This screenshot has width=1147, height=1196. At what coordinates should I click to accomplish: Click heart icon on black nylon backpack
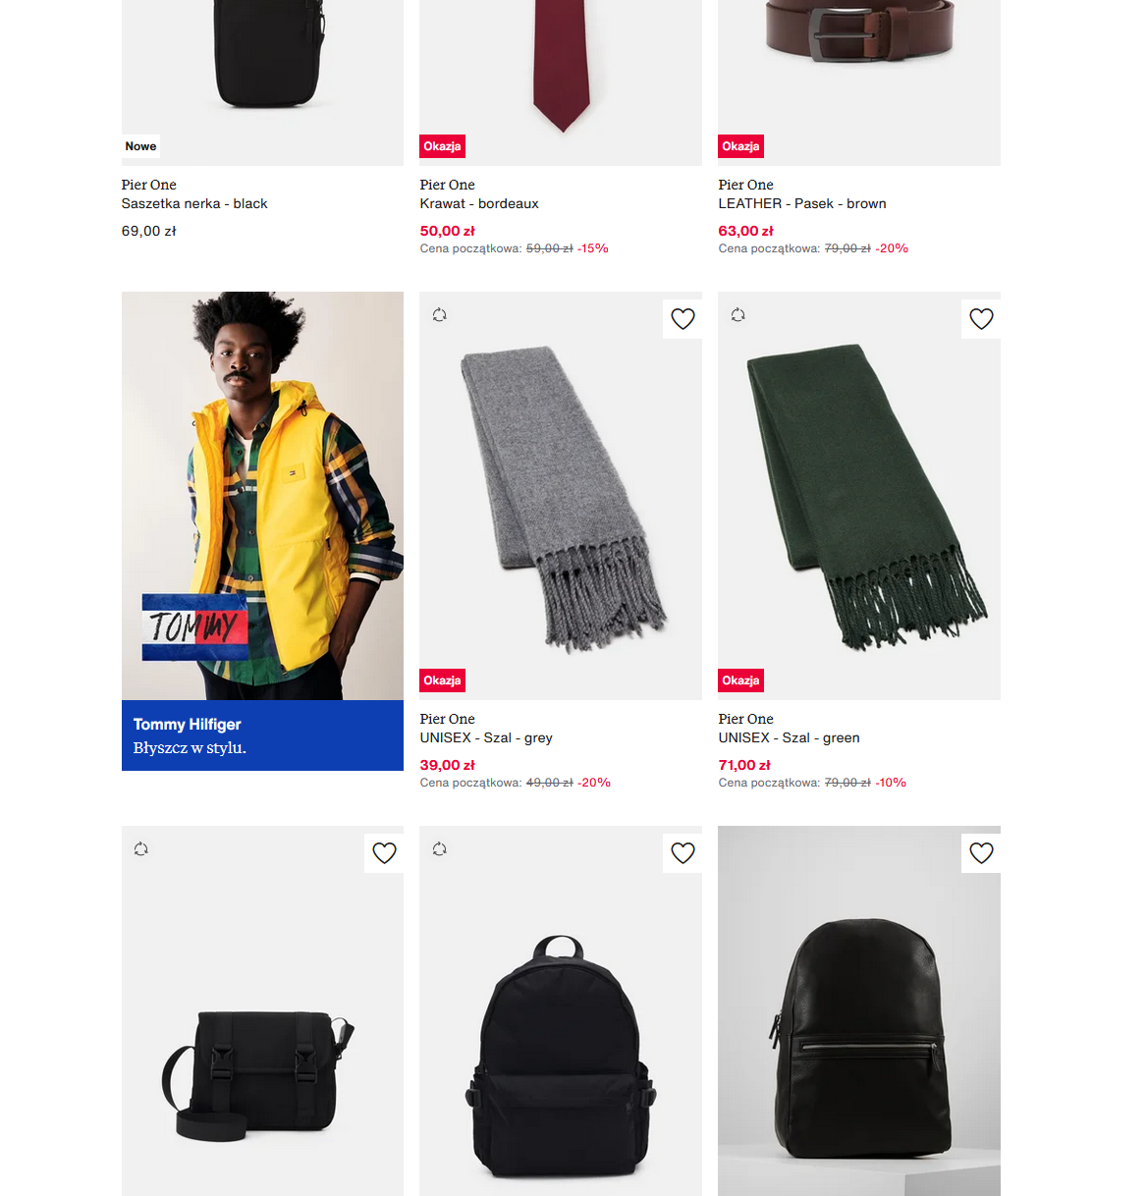pos(683,853)
